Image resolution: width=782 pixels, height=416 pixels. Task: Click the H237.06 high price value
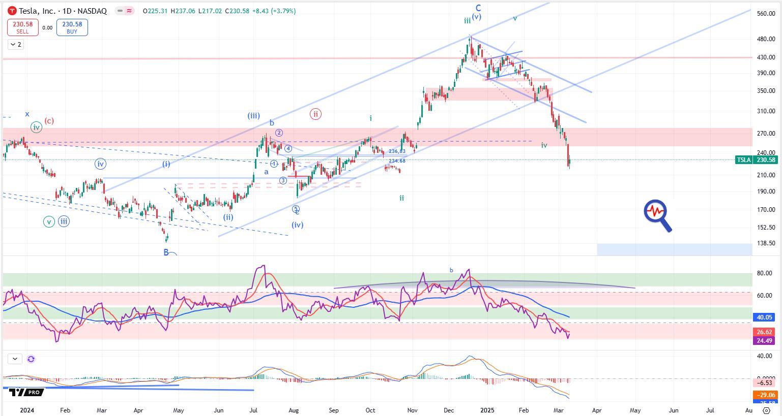[183, 11]
